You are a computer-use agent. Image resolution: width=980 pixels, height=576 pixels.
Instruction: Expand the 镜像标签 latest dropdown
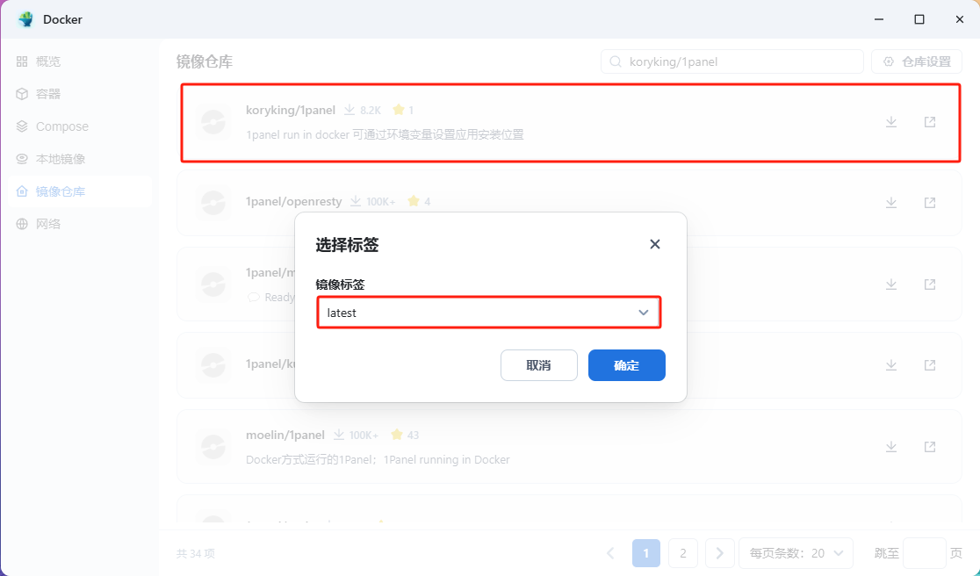489,313
